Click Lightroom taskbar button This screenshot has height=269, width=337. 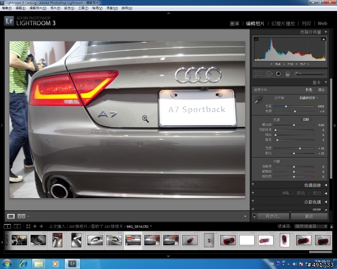[73, 264]
